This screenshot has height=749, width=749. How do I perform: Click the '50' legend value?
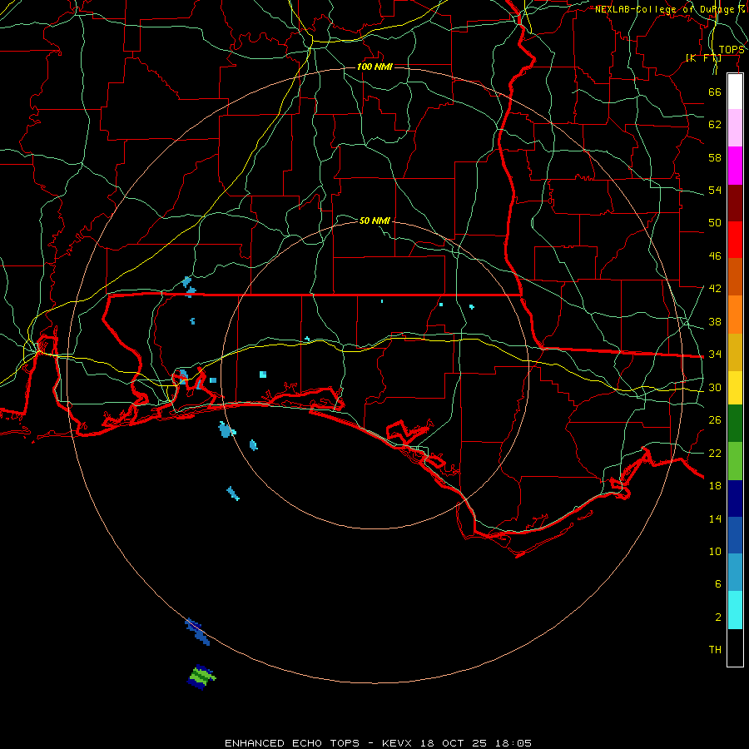715,223
